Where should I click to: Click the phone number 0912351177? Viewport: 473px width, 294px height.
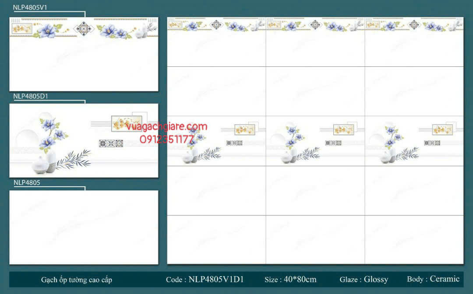pyautogui.click(x=166, y=139)
